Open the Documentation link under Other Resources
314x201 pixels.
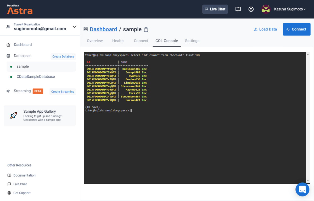click(24, 175)
